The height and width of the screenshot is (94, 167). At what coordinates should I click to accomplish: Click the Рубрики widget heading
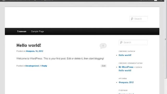123,90
